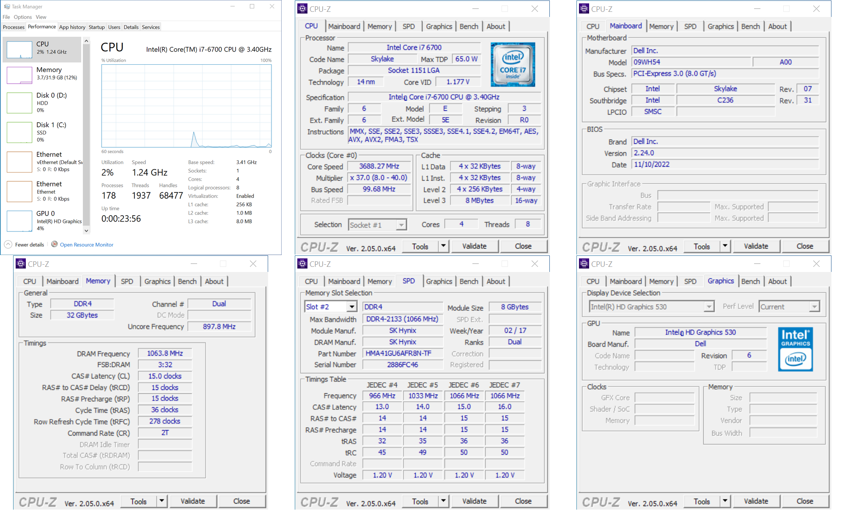Open Tools dropdown arrow in Graphics window
The height and width of the screenshot is (510, 845).
725,501
